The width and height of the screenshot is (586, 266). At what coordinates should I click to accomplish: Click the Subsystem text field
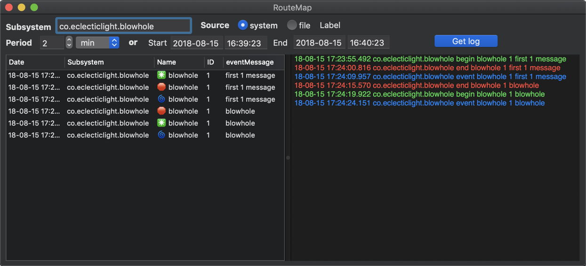click(123, 26)
